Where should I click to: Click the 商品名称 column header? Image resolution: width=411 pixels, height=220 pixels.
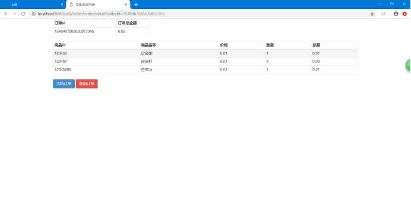179,45
